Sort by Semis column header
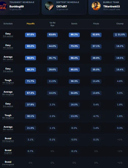This screenshot has width=128, height=168. (x=74, y=24)
